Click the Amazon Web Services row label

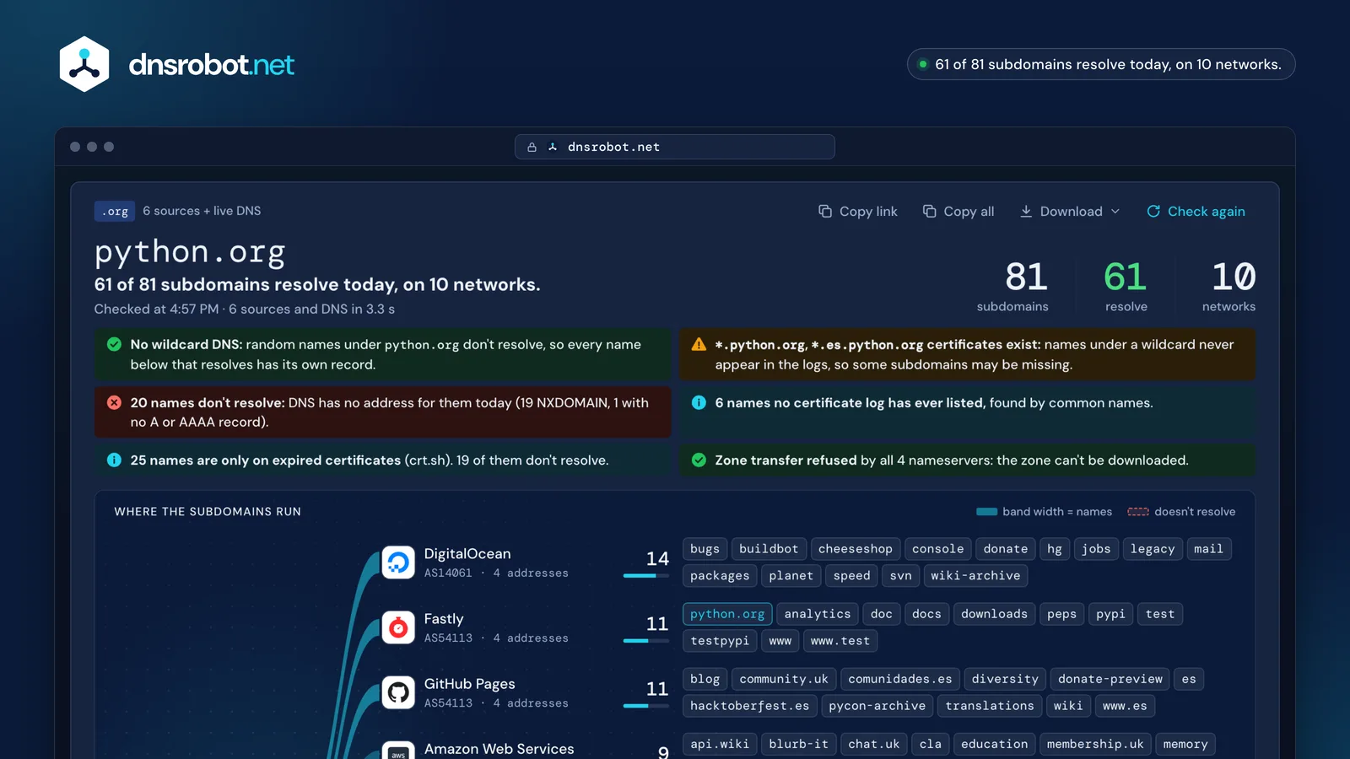coord(499,749)
